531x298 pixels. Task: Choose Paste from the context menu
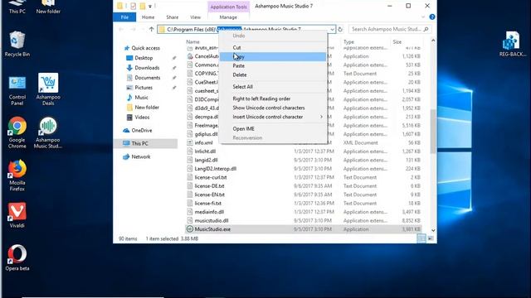pyautogui.click(x=274, y=66)
